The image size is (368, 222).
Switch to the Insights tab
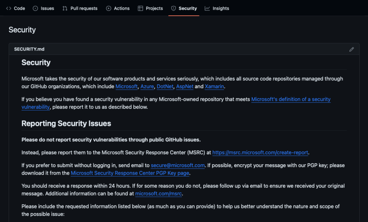221,8
